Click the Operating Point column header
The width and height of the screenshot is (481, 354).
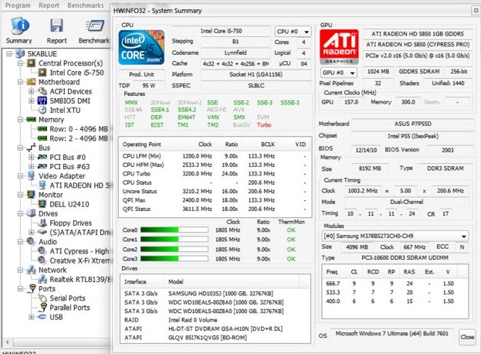tap(148, 145)
